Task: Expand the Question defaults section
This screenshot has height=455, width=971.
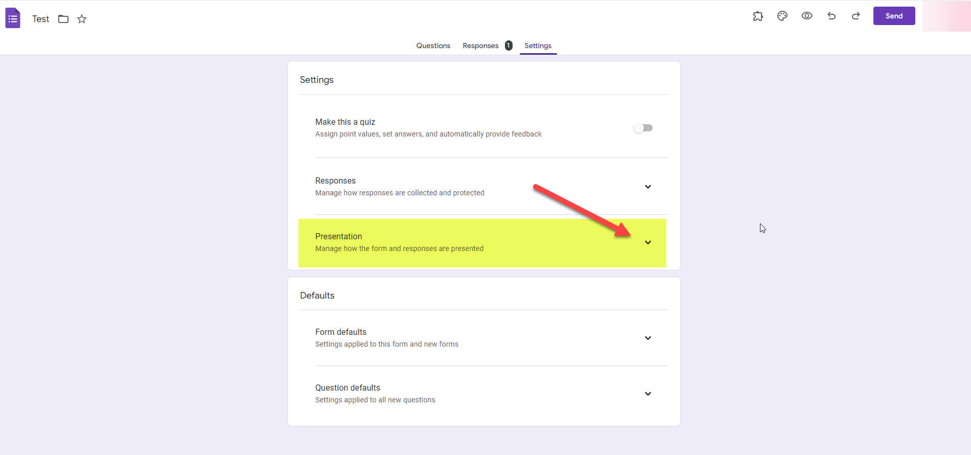Action: (648, 394)
